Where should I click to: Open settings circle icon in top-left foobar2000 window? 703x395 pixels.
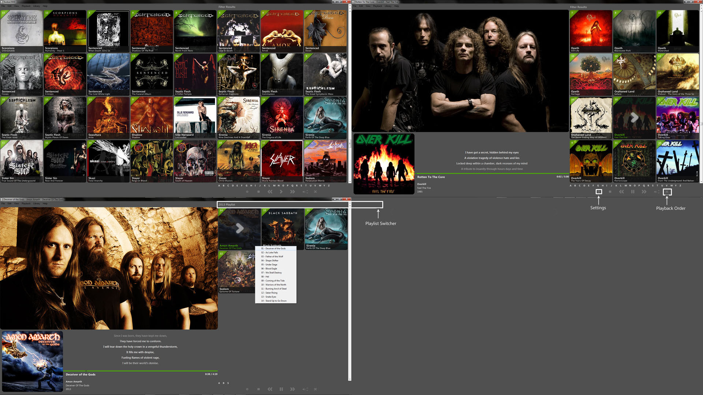pyautogui.click(x=247, y=192)
